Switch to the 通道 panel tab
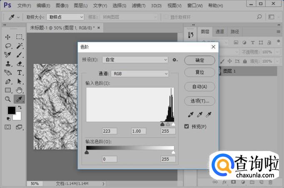This screenshot has height=188, width=284. click(219, 32)
